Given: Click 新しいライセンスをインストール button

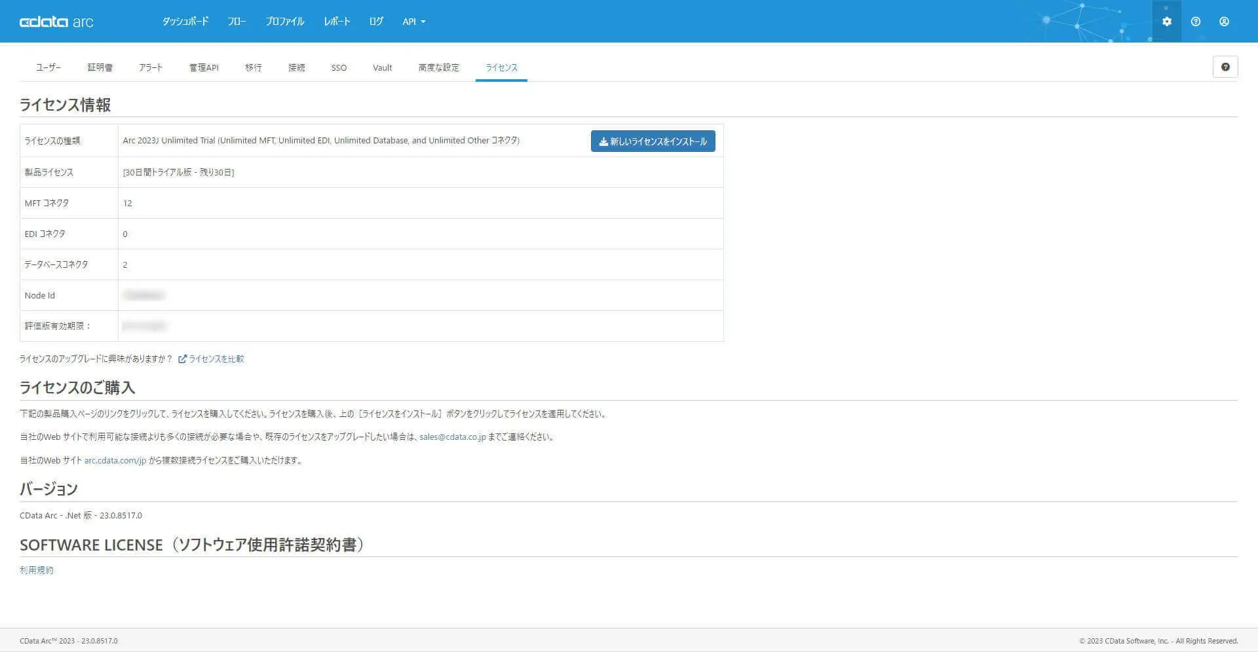Looking at the screenshot, I should (653, 141).
